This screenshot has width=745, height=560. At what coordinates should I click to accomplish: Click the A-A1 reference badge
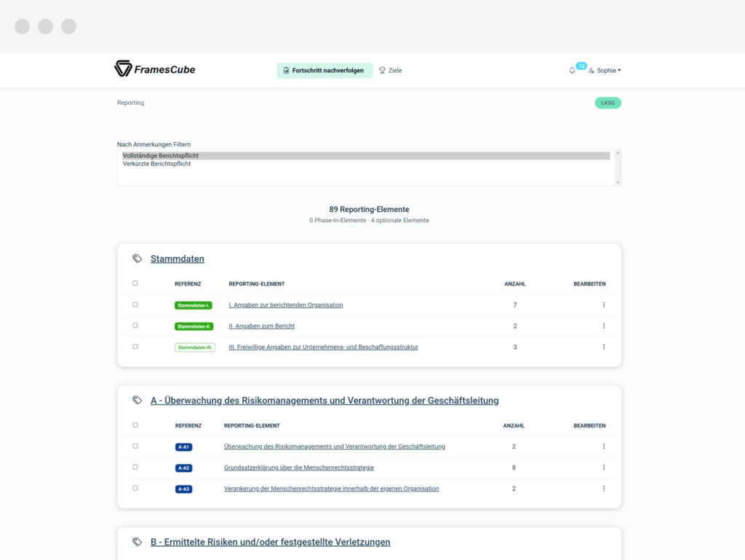[183, 447]
